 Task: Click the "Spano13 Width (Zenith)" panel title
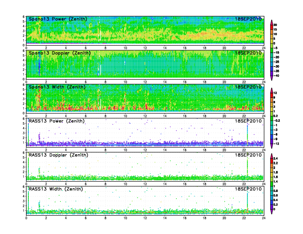[57, 87]
